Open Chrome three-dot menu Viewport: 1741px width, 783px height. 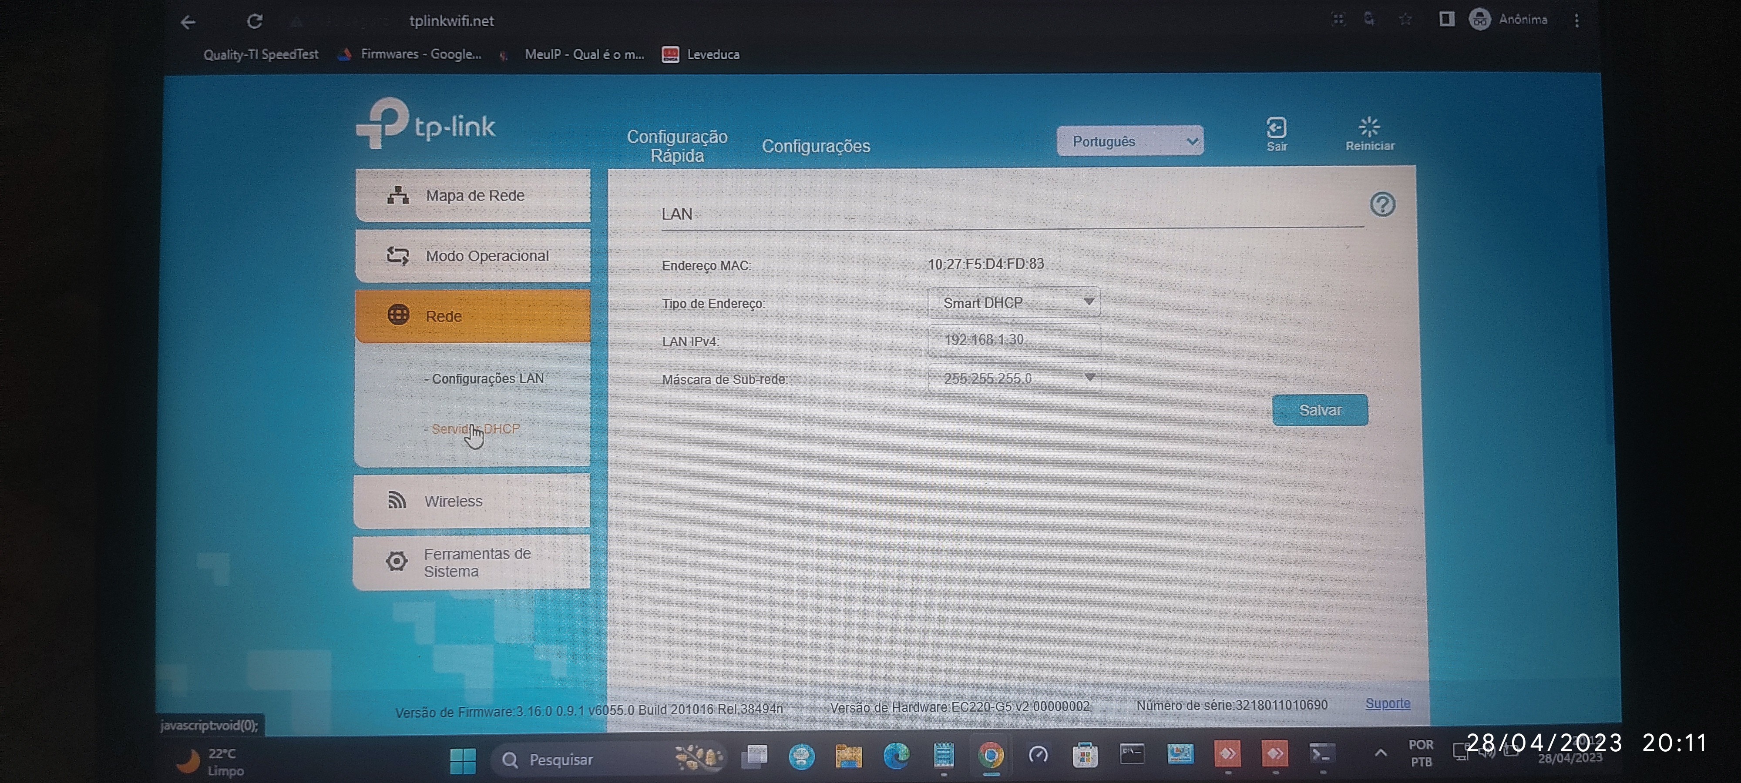[x=1576, y=20]
